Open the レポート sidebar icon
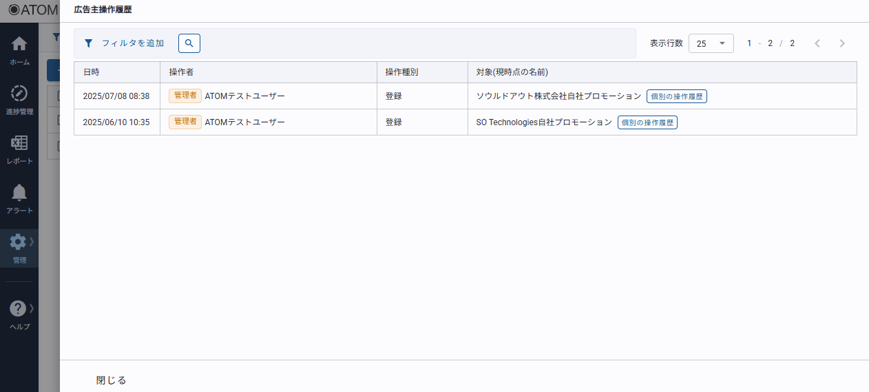 tap(19, 149)
